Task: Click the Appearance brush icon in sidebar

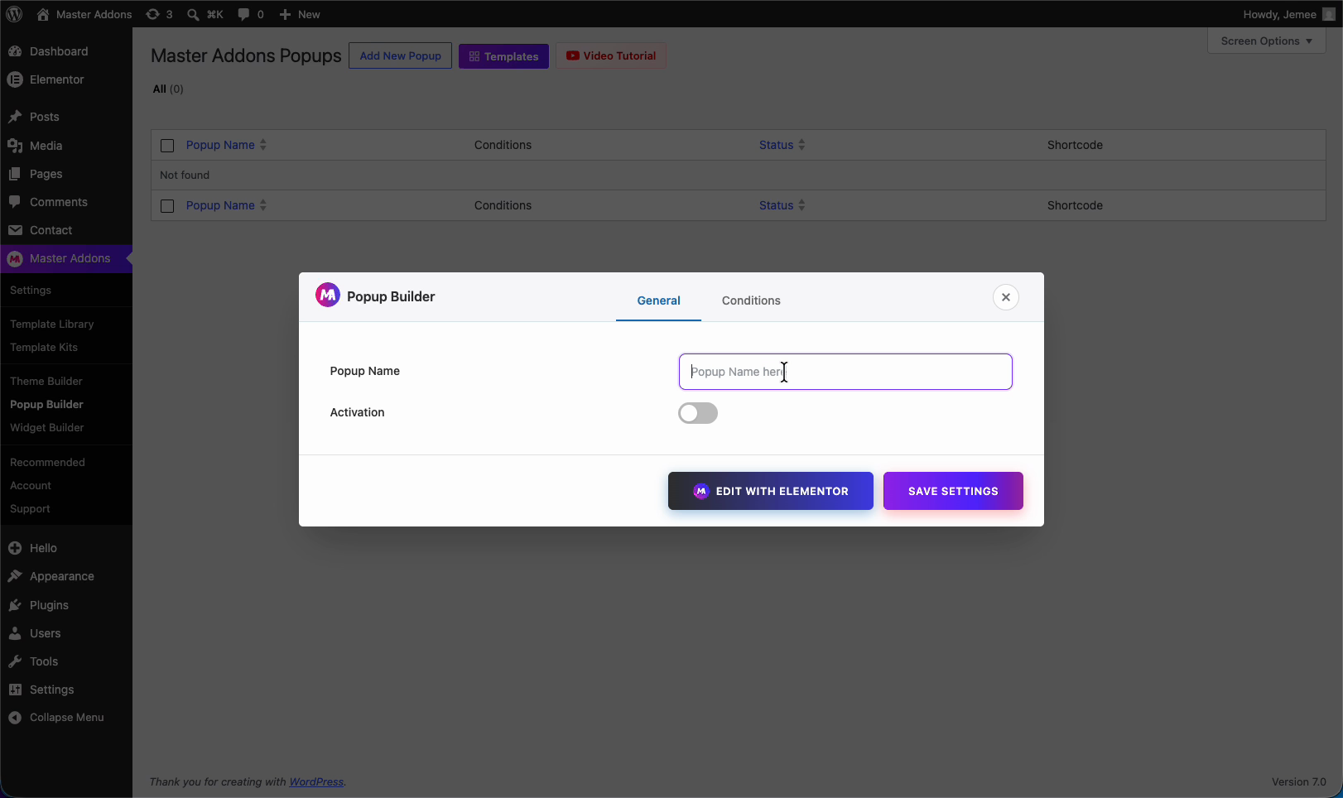Action: click(x=15, y=576)
